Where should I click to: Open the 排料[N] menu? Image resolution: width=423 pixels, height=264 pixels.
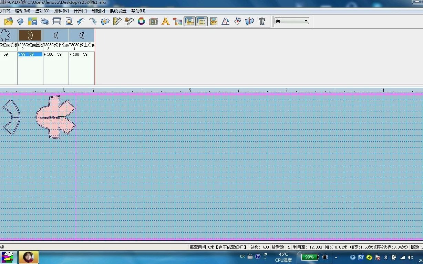61,11
